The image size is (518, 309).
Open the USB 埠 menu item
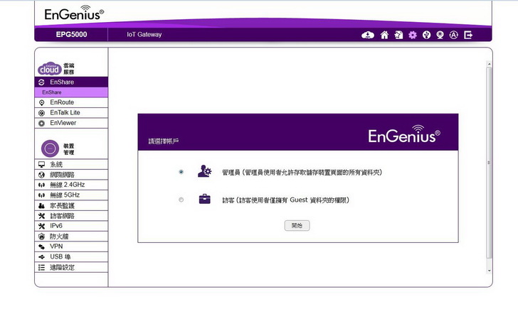(71, 256)
